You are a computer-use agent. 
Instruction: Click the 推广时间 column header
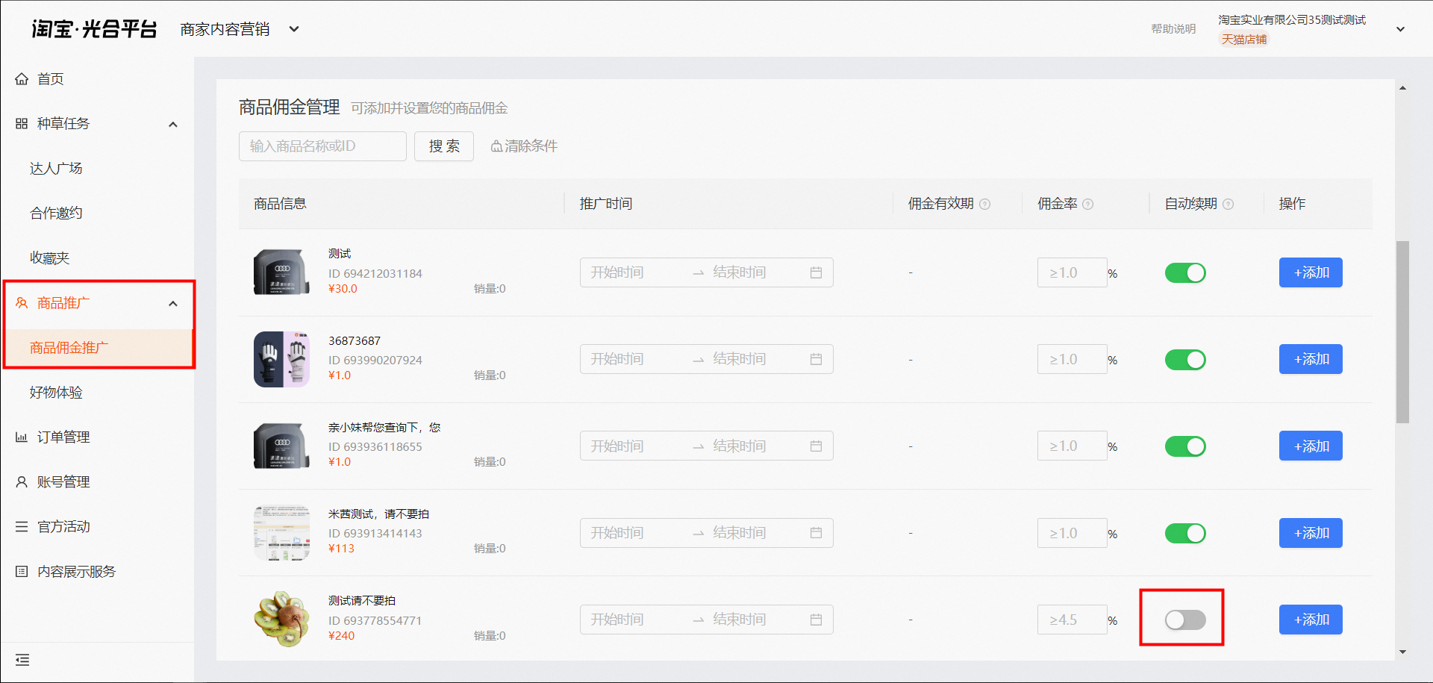606,204
